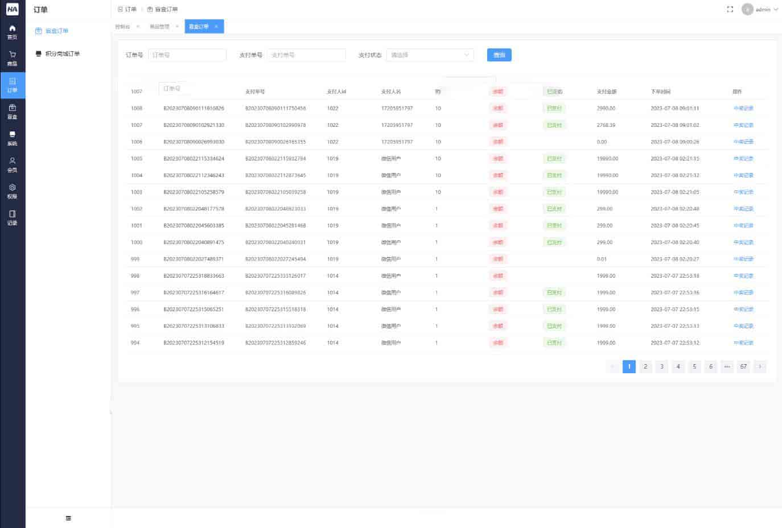Open the 盲盒 section in the sidebar
This screenshot has height=528, width=782.
[12, 112]
